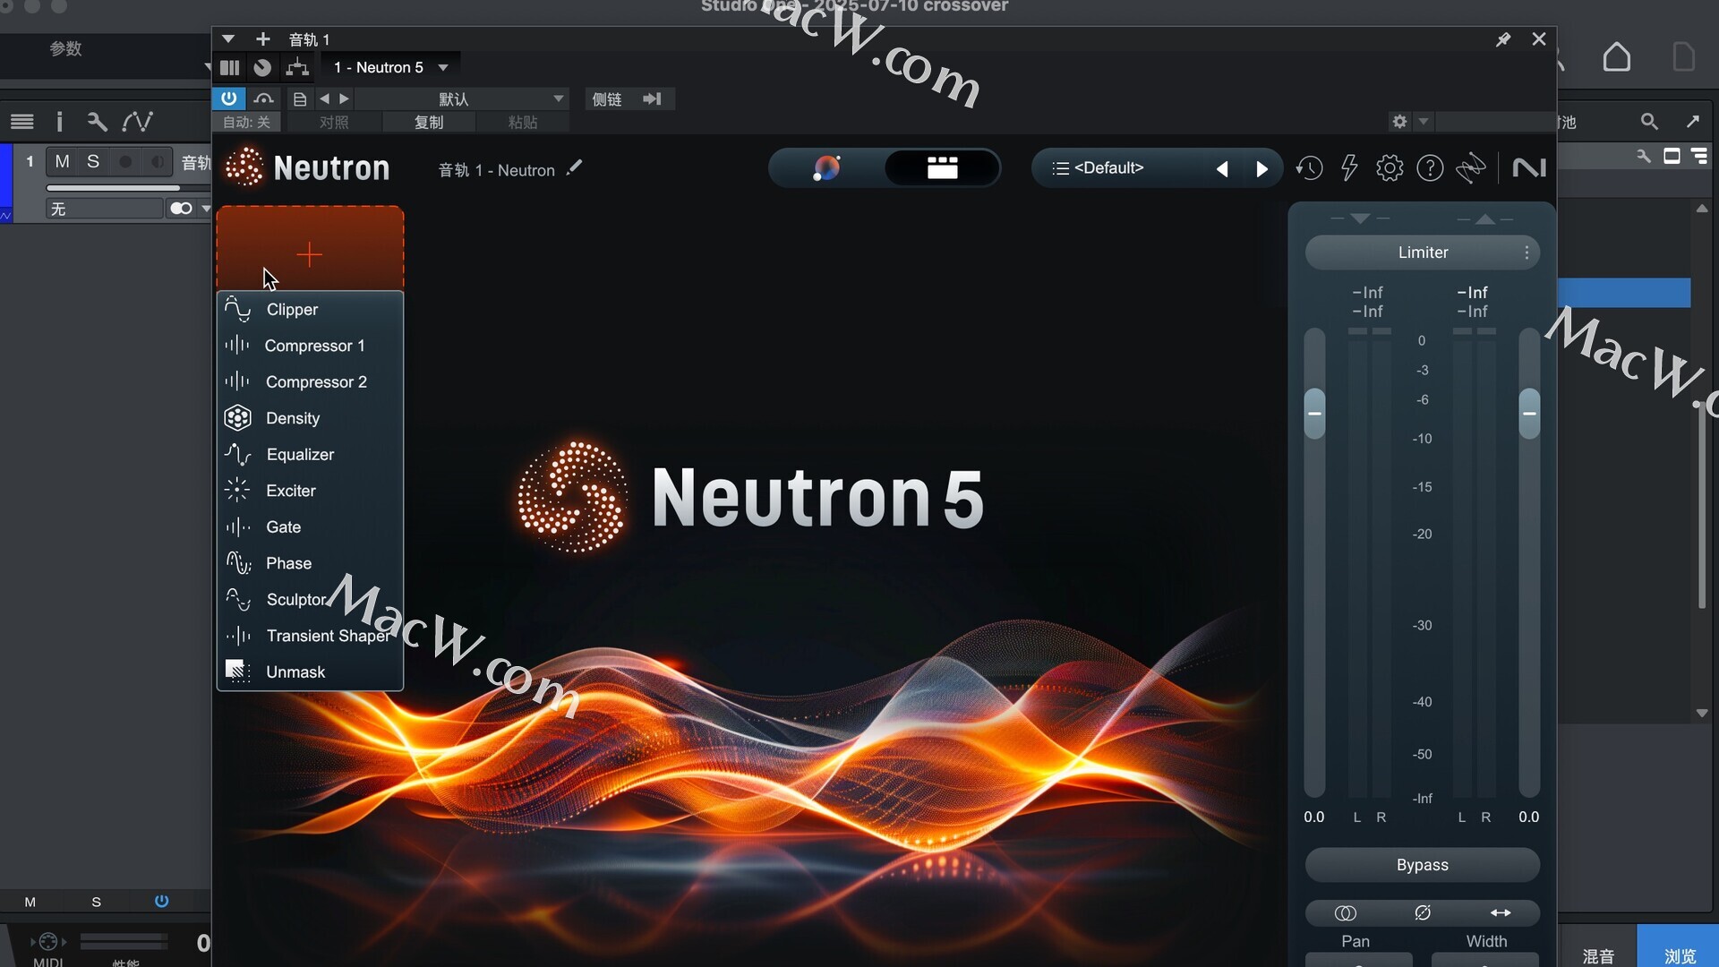Toggle the Limiter button
The width and height of the screenshot is (1719, 967).
[1422, 253]
